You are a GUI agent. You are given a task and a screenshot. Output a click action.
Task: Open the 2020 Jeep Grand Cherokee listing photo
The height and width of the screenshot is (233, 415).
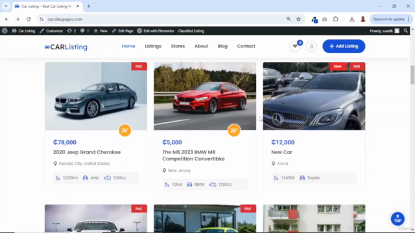click(x=96, y=96)
